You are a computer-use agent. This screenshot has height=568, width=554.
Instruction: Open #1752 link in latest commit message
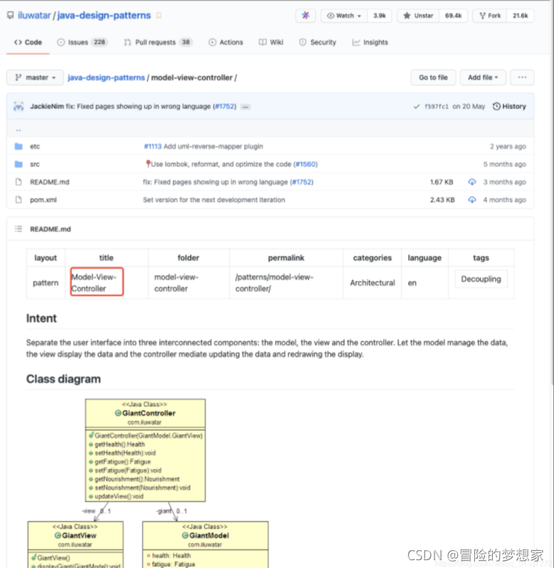225,106
